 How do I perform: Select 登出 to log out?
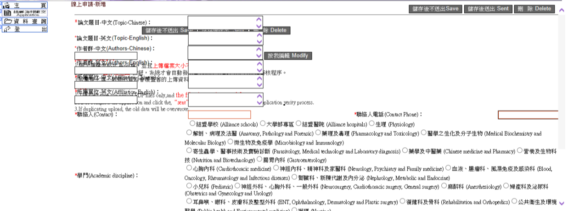25,29
